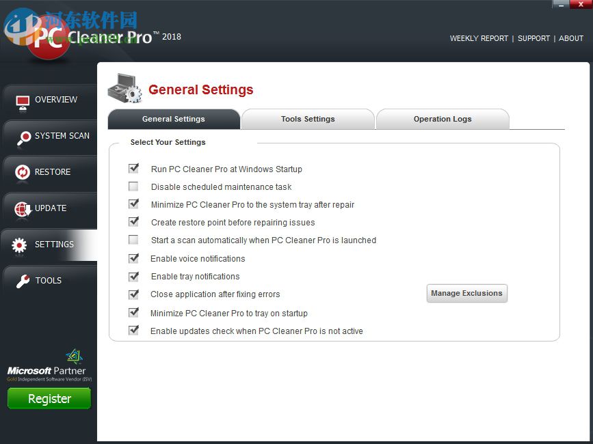This screenshot has height=444, width=593.
Task: Open the Weekly Report link
Action: pos(479,38)
